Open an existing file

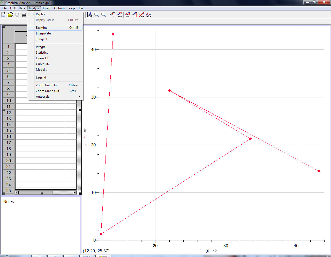10,15
